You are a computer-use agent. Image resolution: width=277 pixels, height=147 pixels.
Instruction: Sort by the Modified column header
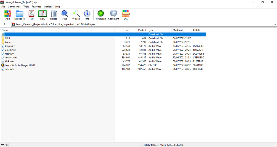tap(182, 30)
